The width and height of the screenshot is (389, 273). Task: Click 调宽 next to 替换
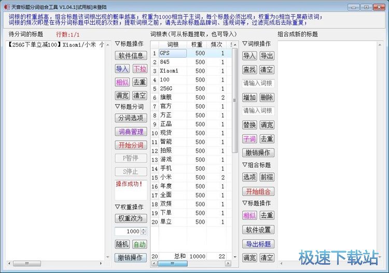coord(267,125)
